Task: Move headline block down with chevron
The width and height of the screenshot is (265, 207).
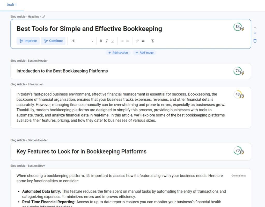Action: click(x=255, y=33)
